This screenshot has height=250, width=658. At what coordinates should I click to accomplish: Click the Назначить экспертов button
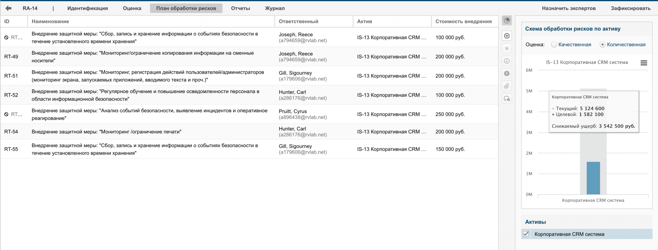point(569,8)
